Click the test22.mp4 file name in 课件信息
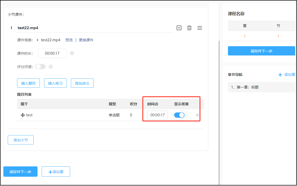 tap(50, 40)
